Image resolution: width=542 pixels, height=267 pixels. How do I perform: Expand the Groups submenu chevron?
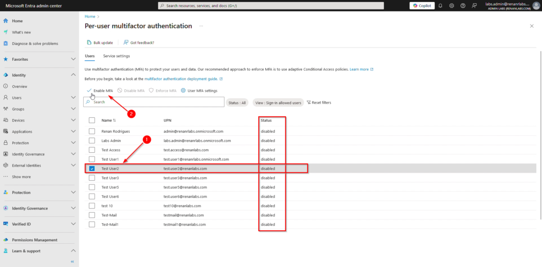point(73,109)
